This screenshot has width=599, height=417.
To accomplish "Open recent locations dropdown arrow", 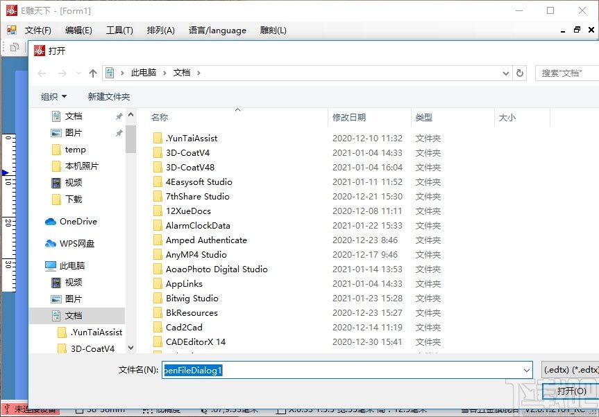I will (78, 73).
